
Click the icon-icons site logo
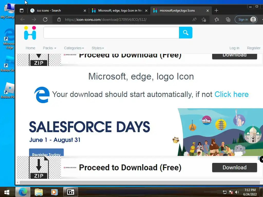click(x=30, y=33)
